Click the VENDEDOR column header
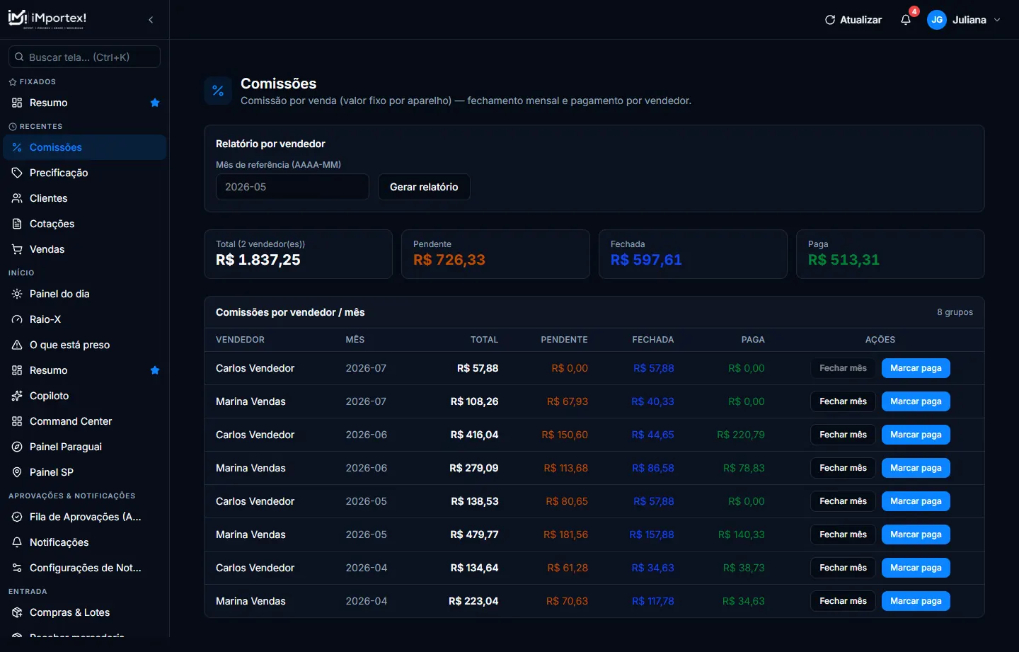The width and height of the screenshot is (1019, 652). [x=240, y=340]
